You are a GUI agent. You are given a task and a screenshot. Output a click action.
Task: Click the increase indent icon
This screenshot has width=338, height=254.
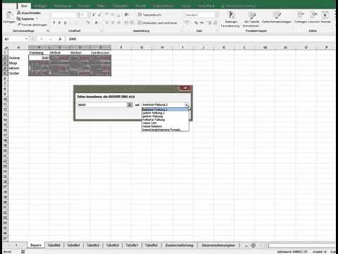[x=132, y=23]
